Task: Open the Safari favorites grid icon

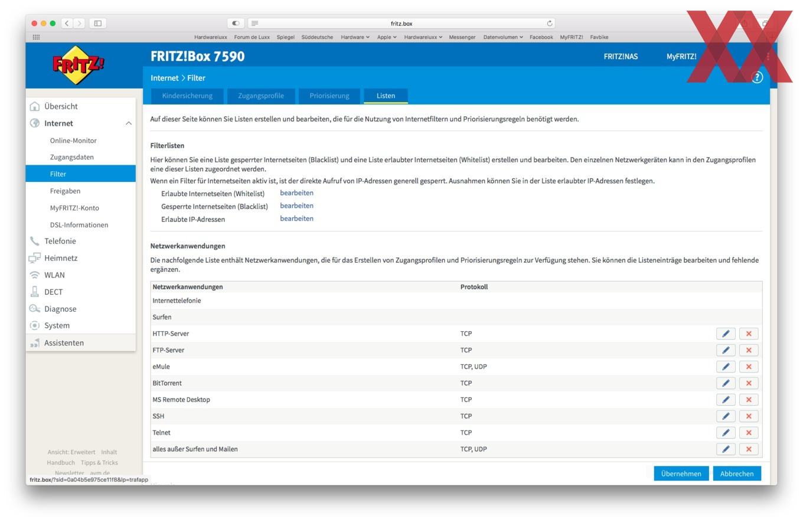Action: 36,37
